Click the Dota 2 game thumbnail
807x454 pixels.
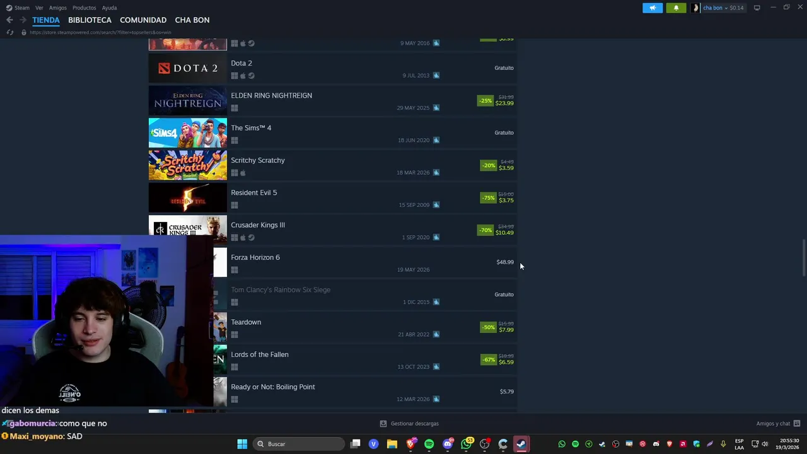tap(188, 68)
